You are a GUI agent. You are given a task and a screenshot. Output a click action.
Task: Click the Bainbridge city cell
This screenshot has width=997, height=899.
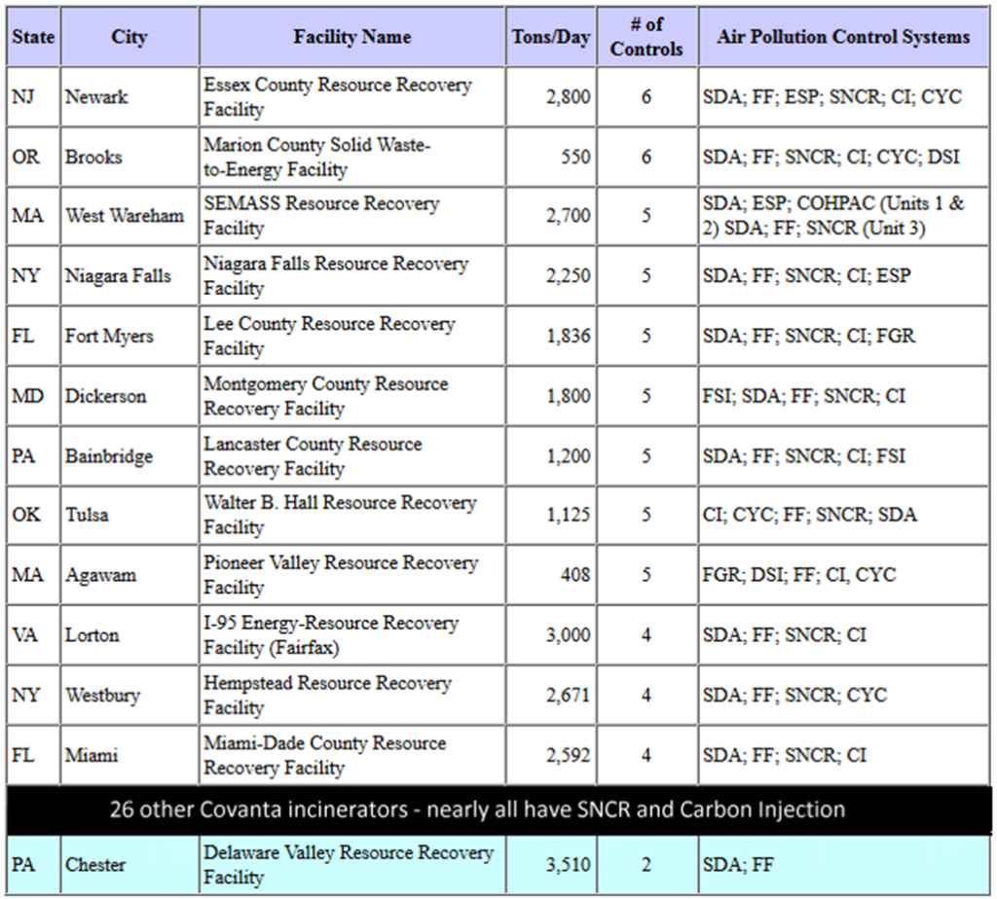109,456
